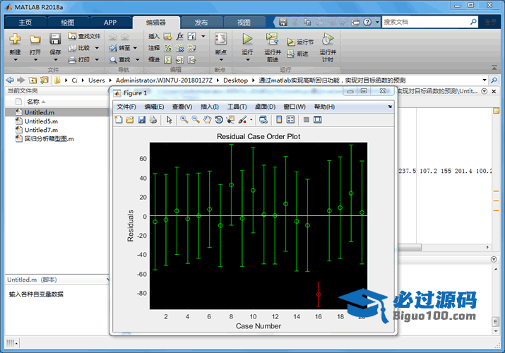Click the Find Files (查找文件) button

click(x=84, y=37)
